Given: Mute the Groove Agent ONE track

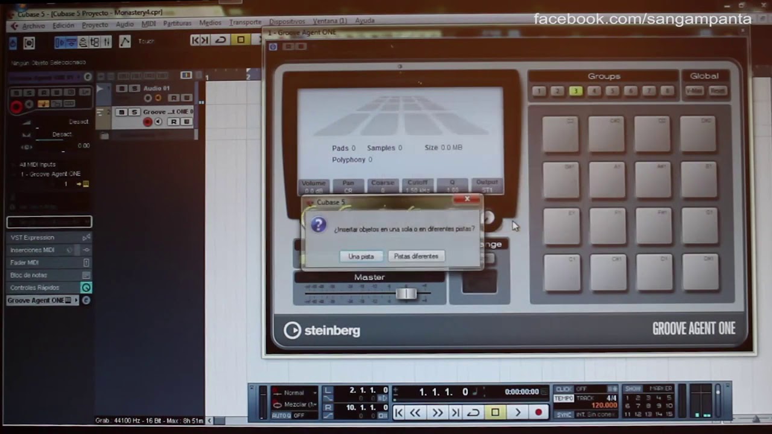Looking at the screenshot, I should (x=122, y=112).
